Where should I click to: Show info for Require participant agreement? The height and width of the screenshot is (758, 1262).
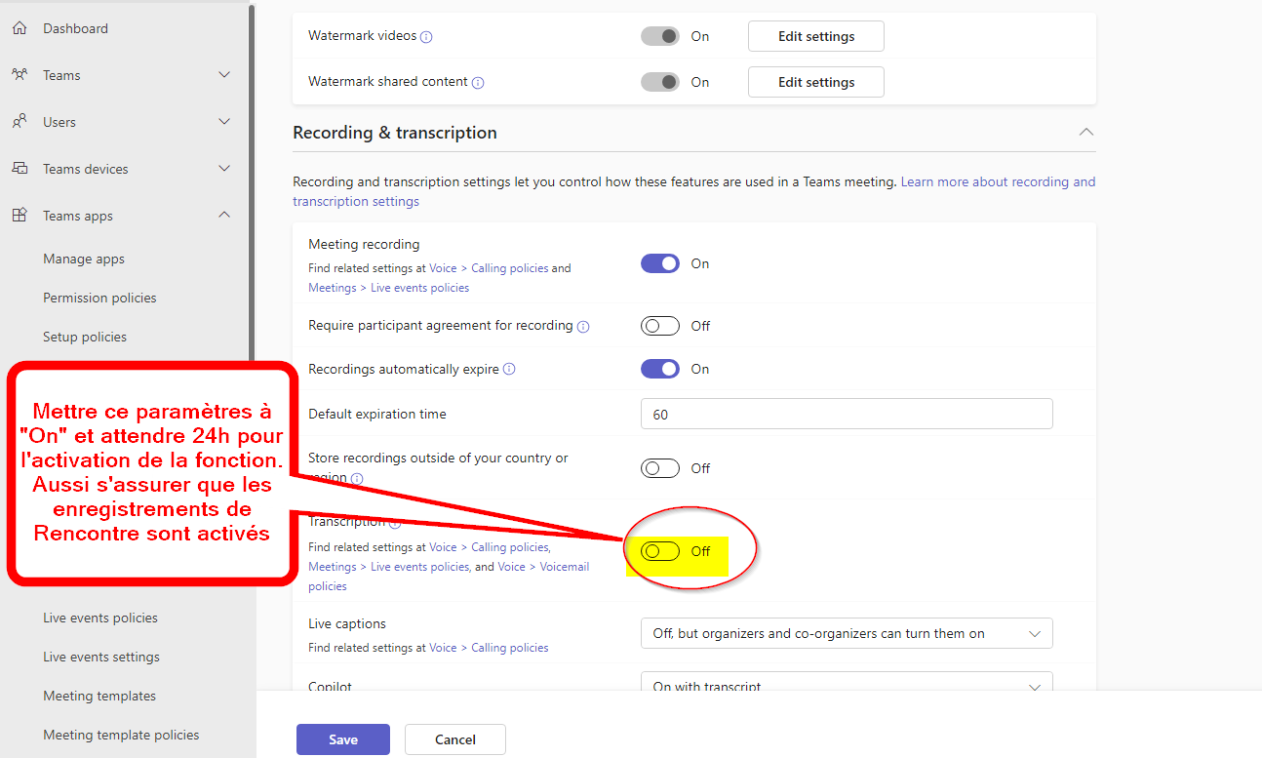pos(583,327)
